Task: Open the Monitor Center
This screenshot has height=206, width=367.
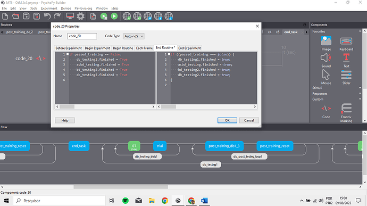Action: point(70,16)
